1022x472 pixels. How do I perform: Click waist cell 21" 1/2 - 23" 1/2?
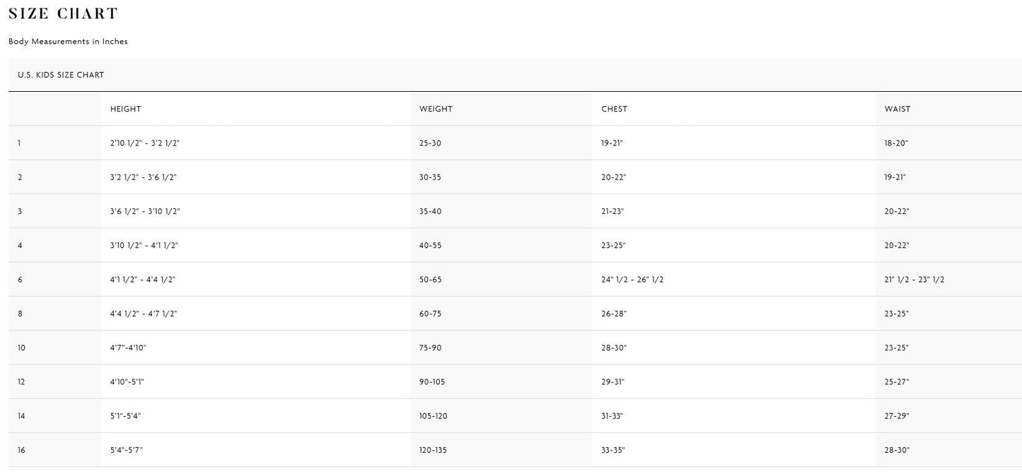914,280
